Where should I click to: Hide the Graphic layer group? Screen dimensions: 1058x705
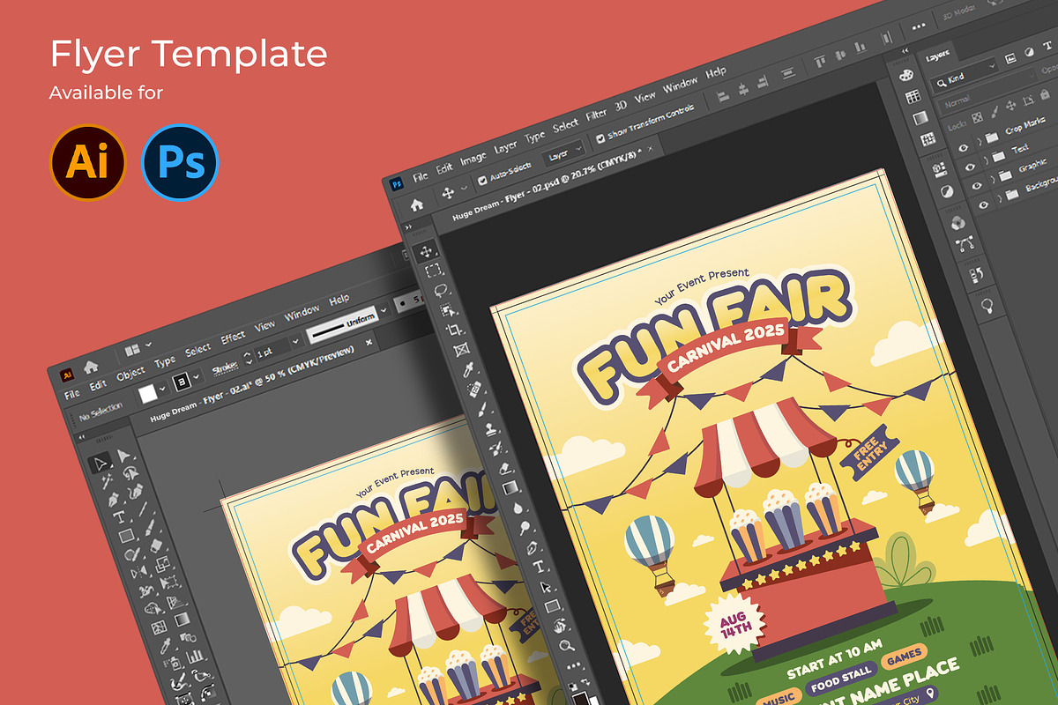point(977,186)
